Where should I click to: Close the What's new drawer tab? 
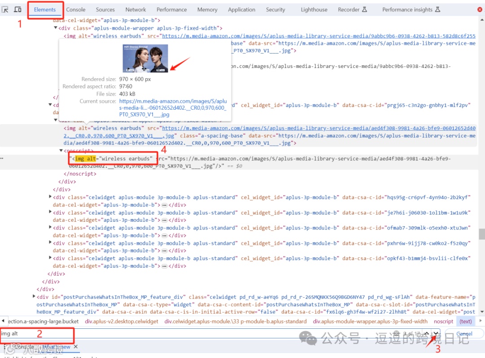(76, 347)
